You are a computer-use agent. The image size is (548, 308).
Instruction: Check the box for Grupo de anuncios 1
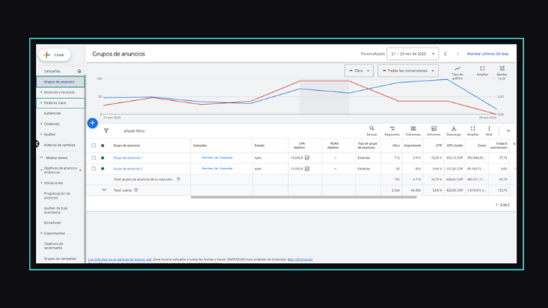94,158
